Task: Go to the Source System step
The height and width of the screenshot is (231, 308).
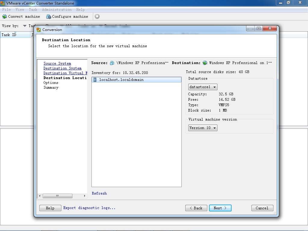Action: pos(57,63)
